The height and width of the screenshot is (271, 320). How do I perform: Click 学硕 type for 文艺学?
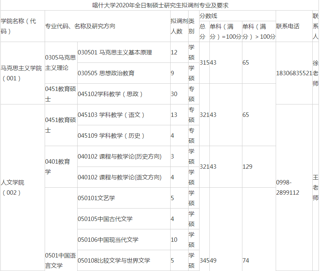[191, 198]
